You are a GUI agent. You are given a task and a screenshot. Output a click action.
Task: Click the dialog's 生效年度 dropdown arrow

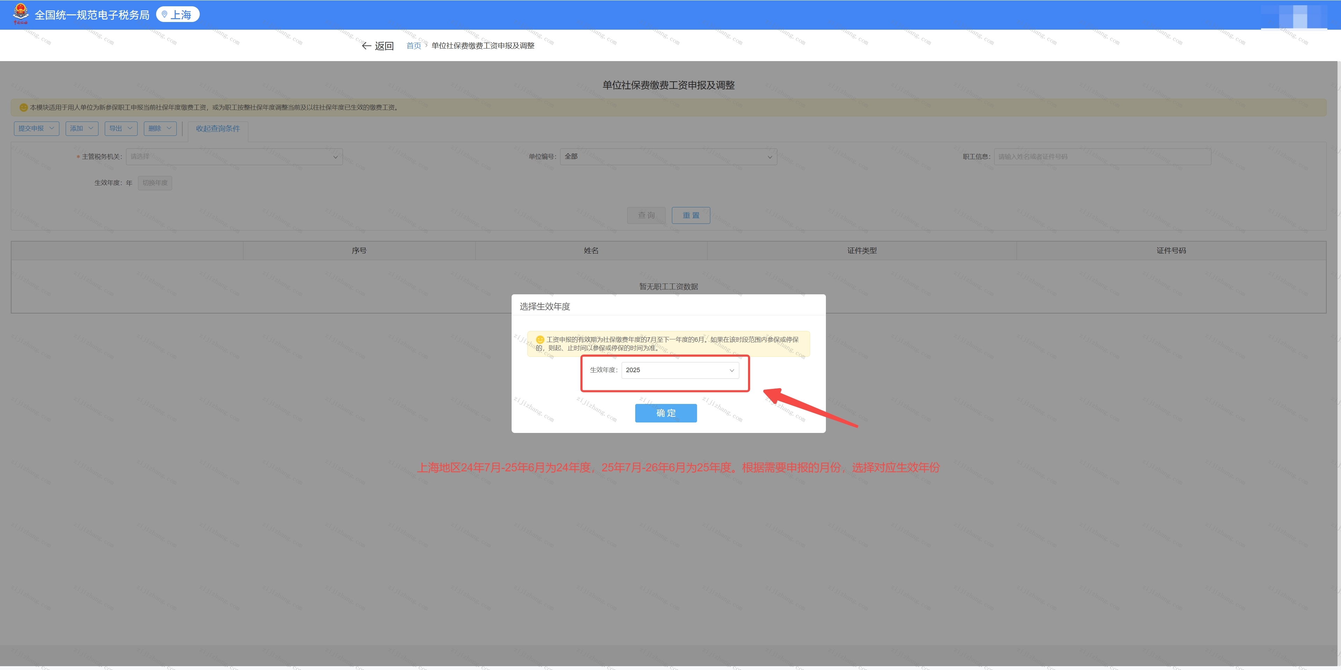[731, 371]
